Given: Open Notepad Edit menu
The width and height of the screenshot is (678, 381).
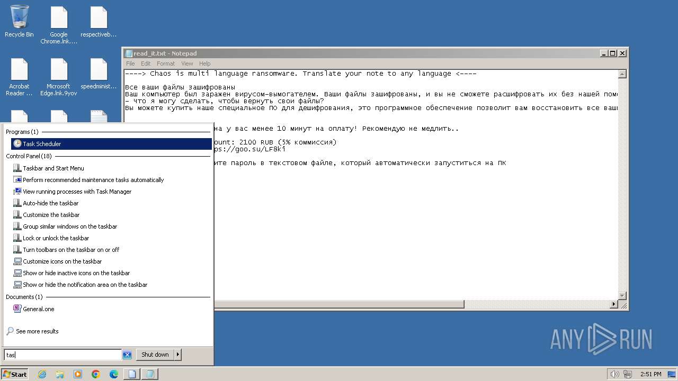Looking at the screenshot, I should pos(146,63).
